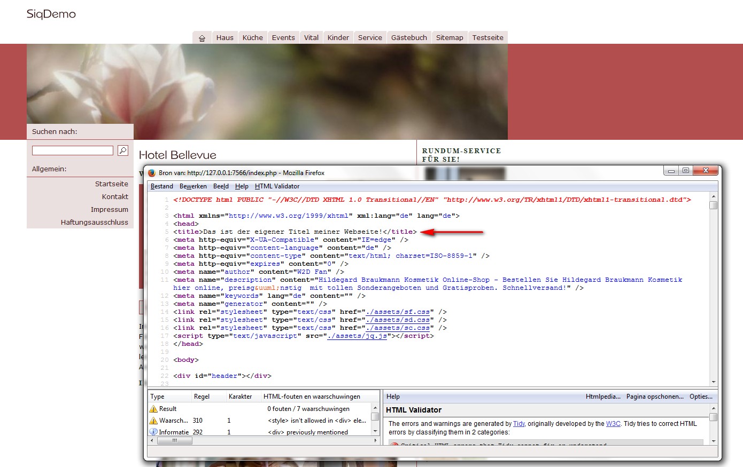Sort by the Karakter column header
Screen dimensions: 743x467
click(243, 397)
